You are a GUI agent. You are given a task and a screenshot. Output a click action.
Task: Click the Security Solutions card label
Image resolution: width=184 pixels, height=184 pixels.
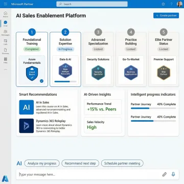pos(98,59)
